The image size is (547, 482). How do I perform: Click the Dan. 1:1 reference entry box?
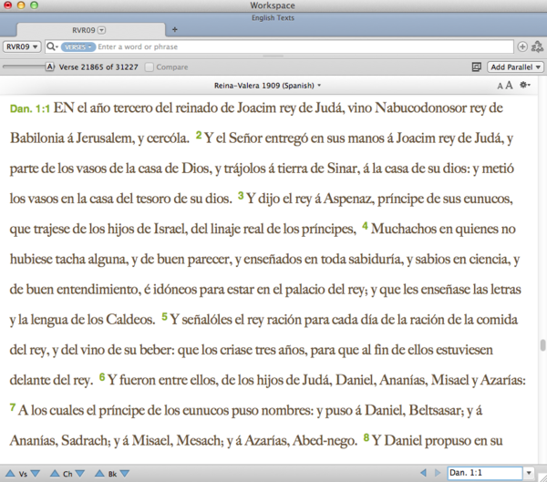coord(485,473)
